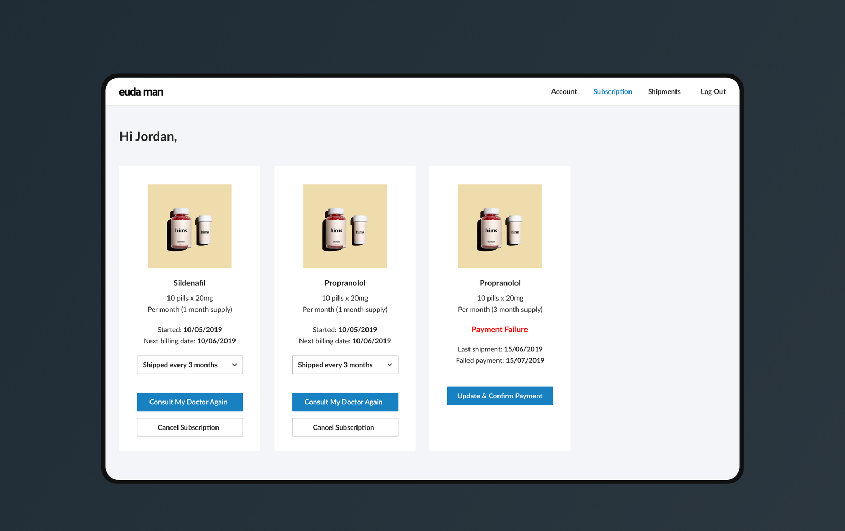Log out of the account
The height and width of the screenshot is (531, 845).
click(x=712, y=91)
